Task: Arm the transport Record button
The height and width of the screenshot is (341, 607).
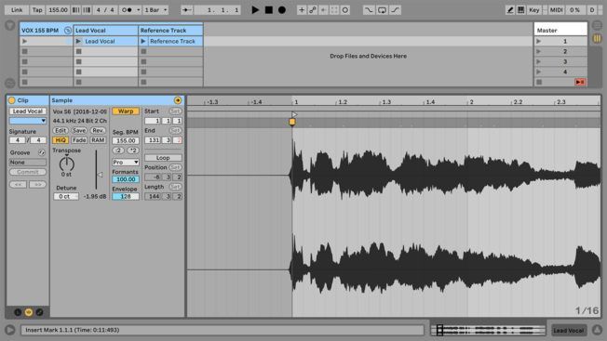Action: point(282,10)
